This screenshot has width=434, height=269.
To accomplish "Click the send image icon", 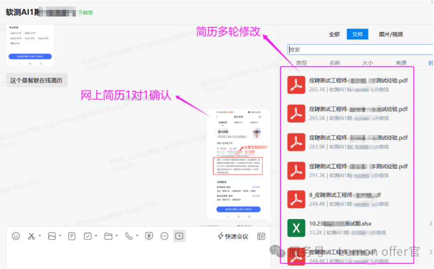I will pyautogui.click(x=52, y=236).
